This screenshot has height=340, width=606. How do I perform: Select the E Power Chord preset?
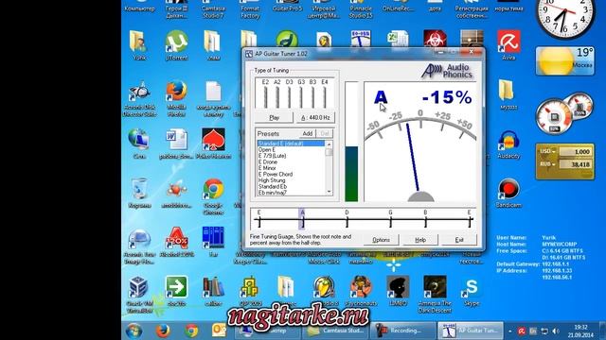tap(291, 174)
